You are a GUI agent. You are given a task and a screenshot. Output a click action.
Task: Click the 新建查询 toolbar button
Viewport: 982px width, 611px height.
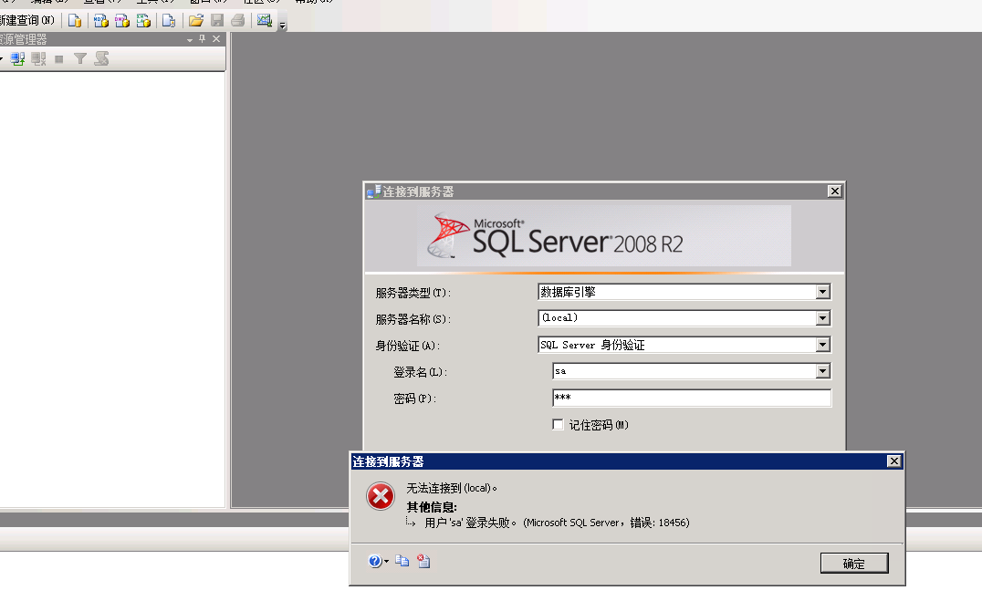tap(27, 20)
